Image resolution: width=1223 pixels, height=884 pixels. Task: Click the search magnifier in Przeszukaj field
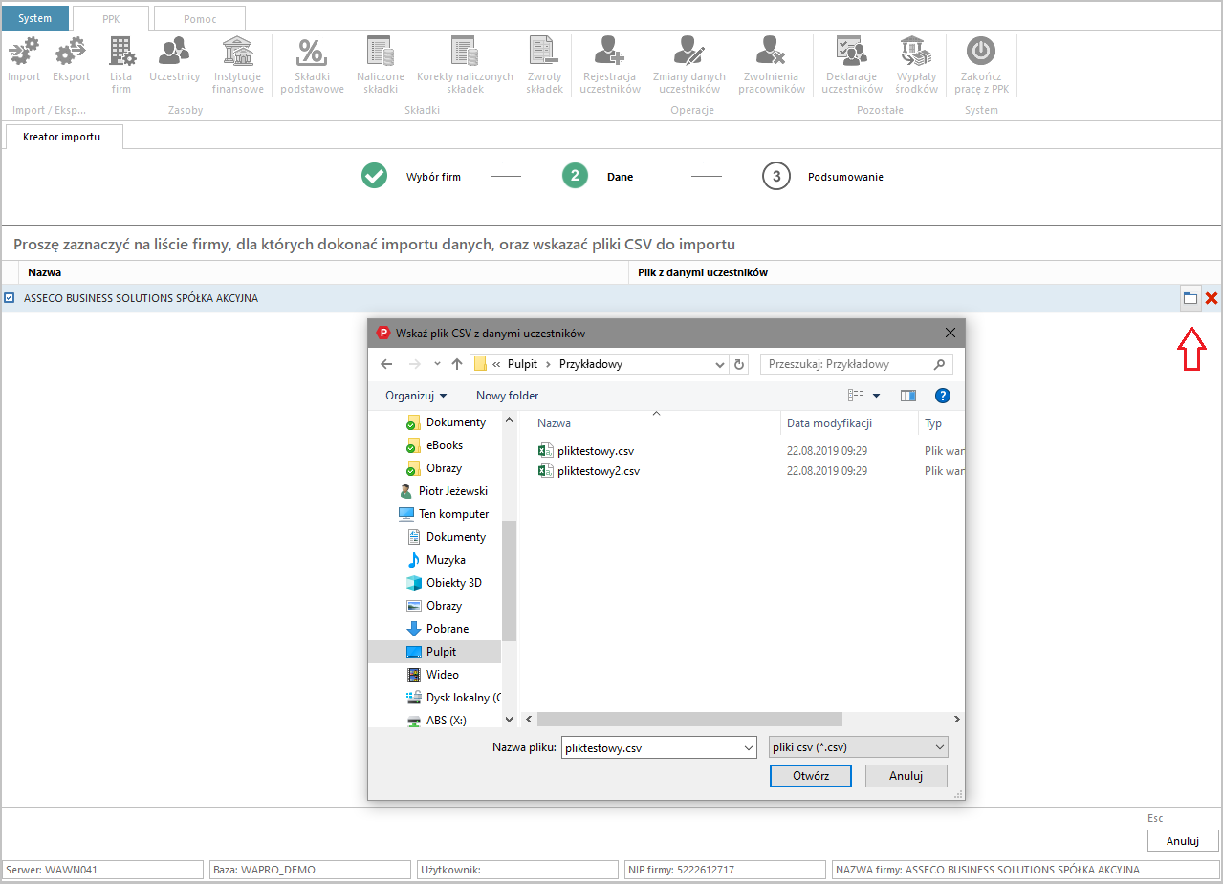pos(939,364)
